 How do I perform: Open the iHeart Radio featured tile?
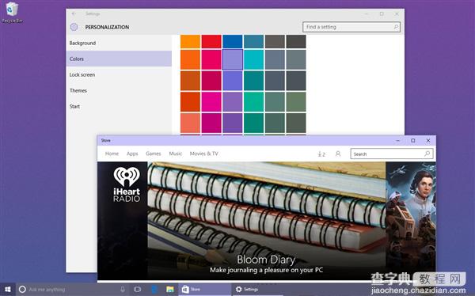click(x=123, y=221)
